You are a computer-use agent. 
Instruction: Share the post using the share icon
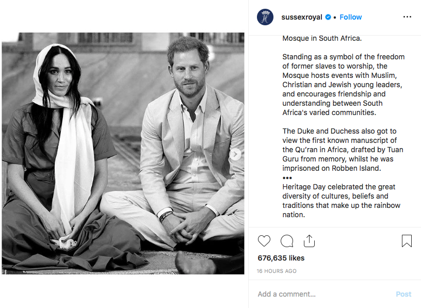(x=309, y=241)
